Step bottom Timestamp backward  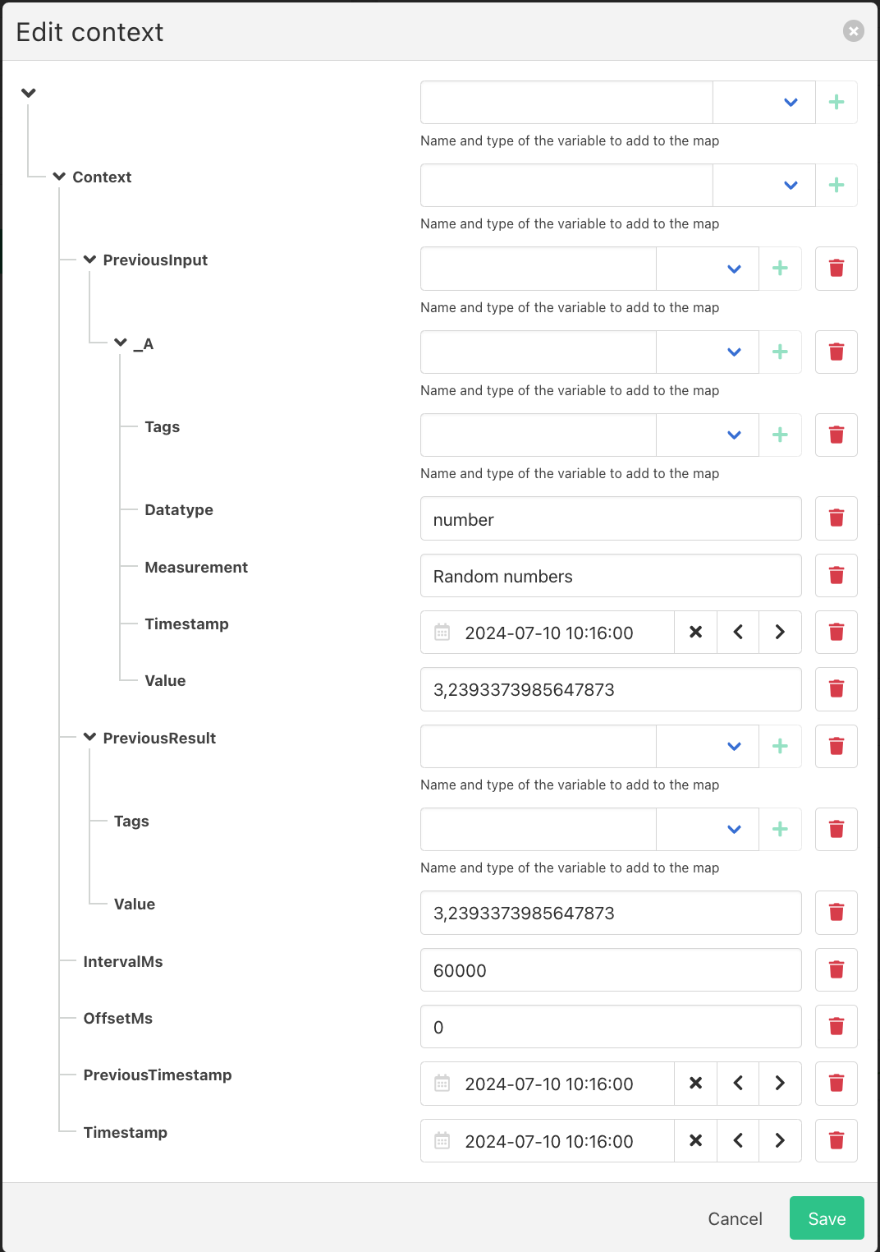click(x=738, y=1140)
